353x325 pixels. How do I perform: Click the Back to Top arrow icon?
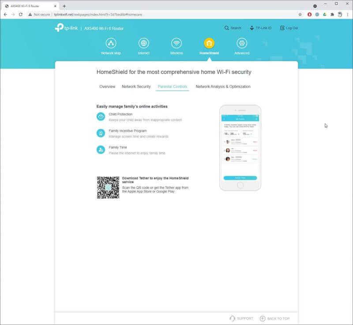pyautogui.click(x=263, y=318)
